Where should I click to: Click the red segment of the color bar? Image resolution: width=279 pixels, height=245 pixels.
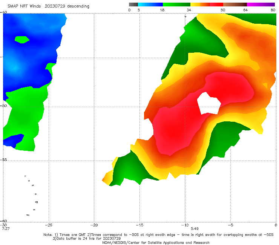tap(216, 5)
